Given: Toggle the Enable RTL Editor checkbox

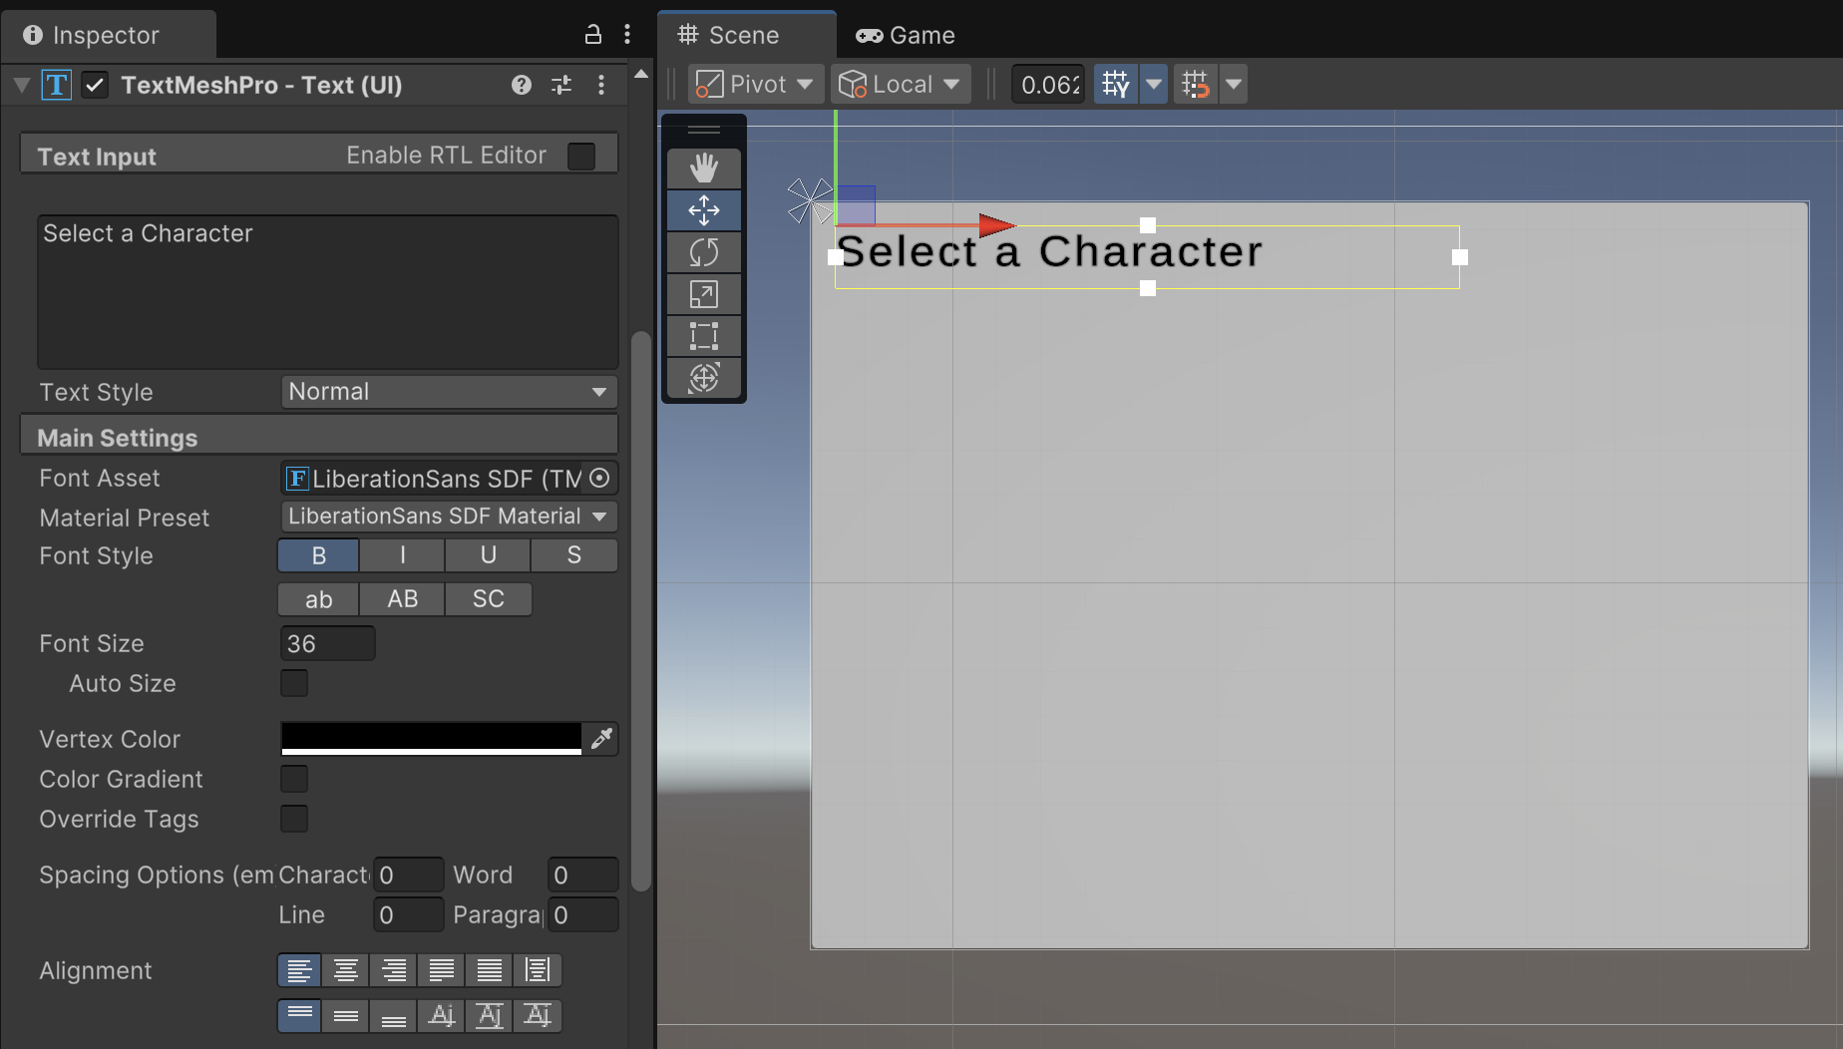Looking at the screenshot, I should click(581, 157).
